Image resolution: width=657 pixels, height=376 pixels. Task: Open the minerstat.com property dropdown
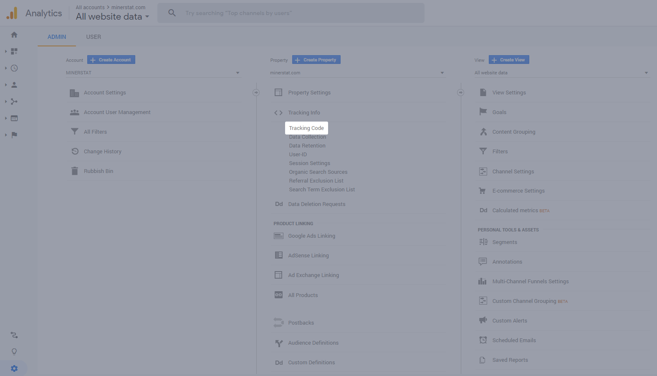pyautogui.click(x=357, y=73)
